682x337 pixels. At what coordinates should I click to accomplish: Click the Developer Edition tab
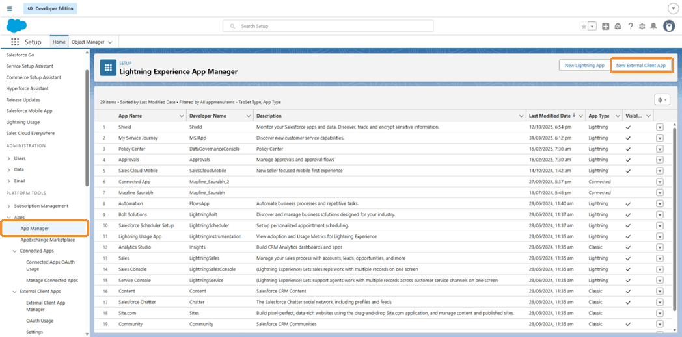[51, 8]
